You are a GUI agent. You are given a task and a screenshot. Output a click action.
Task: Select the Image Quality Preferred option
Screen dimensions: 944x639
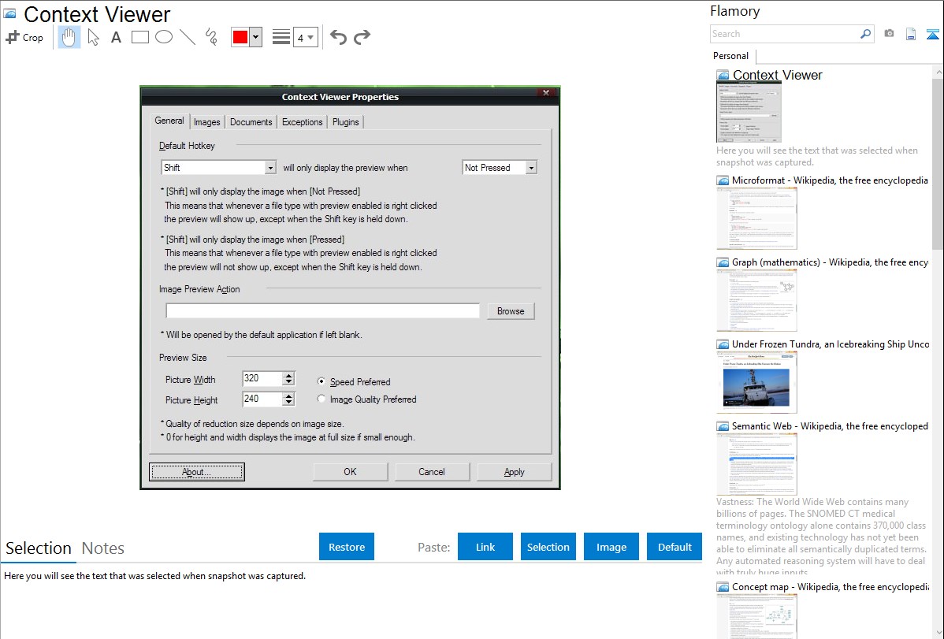[321, 399]
